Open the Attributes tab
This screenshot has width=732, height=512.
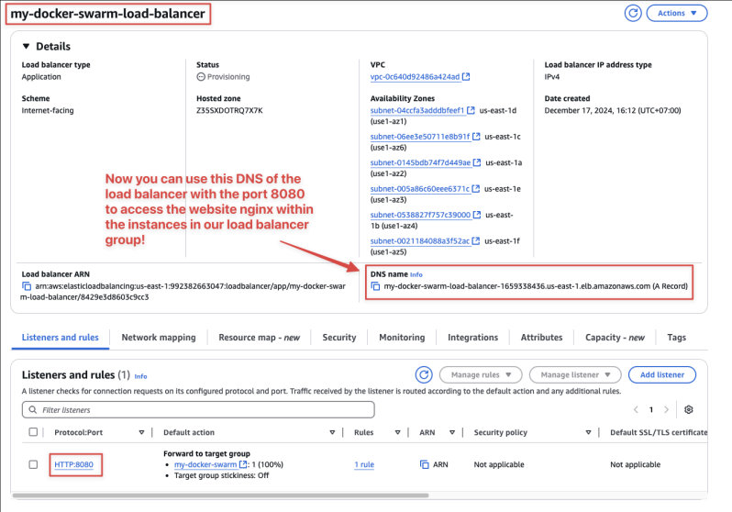click(x=541, y=338)
